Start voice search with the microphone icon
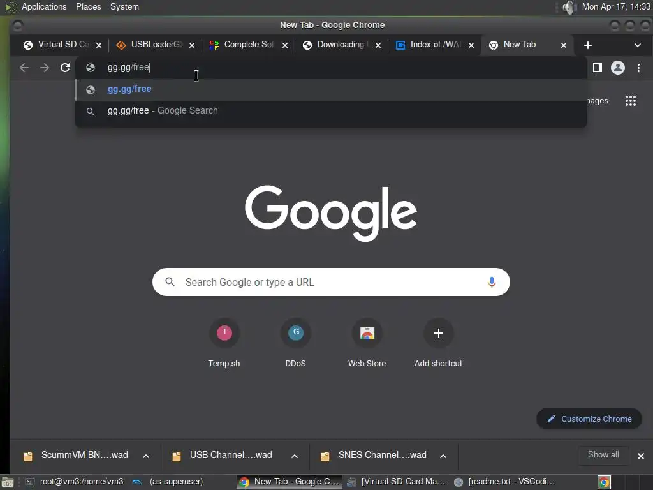 492,282
